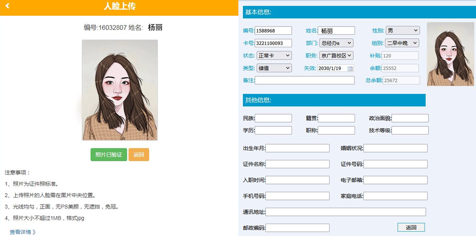Click the 其他信息 section header

point(334,100)
